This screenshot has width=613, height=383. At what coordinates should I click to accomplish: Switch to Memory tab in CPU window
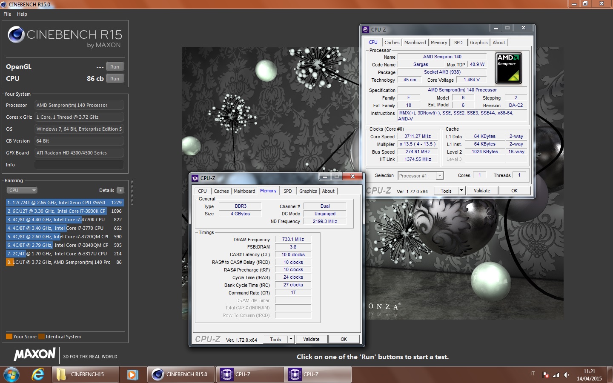439,43
